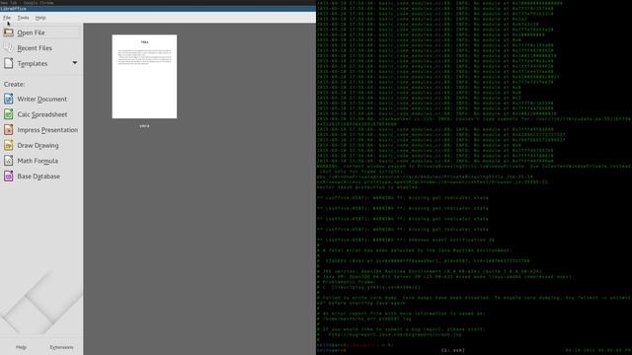The width and height of the screenshot is (632, 355).
Task: Click the Writer Document icon
Action: tap(9, 99)
